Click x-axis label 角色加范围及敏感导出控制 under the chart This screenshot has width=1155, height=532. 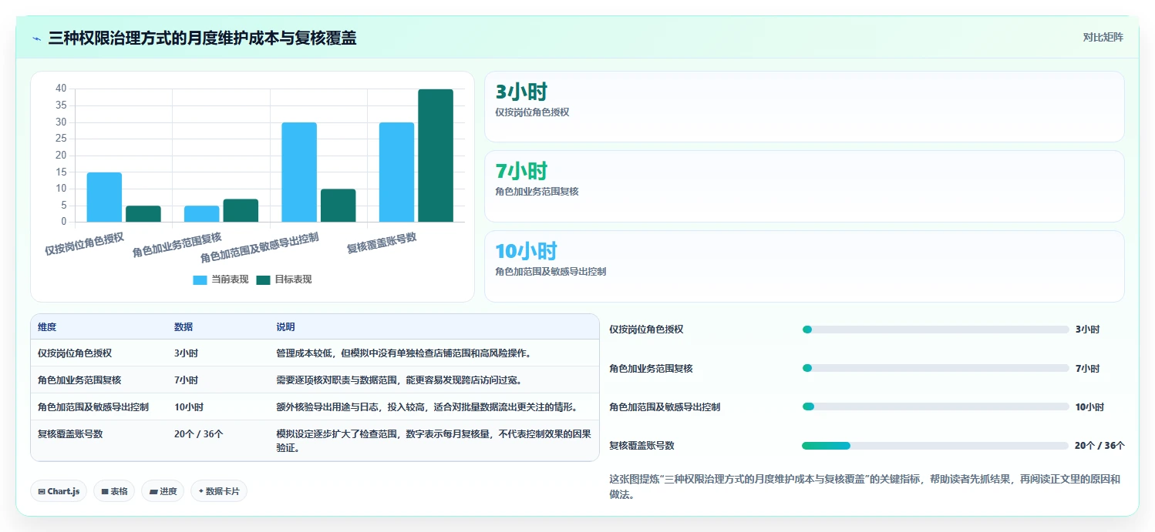tap(259, 246)
